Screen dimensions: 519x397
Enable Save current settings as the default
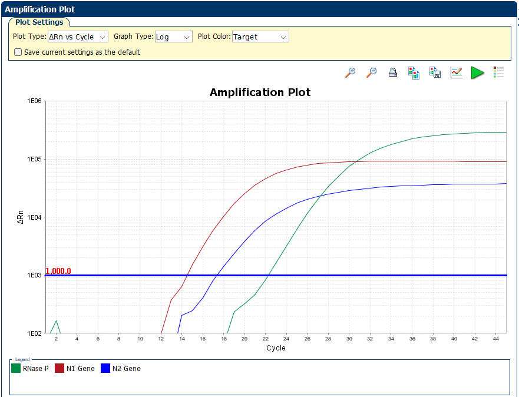point(18,52)
